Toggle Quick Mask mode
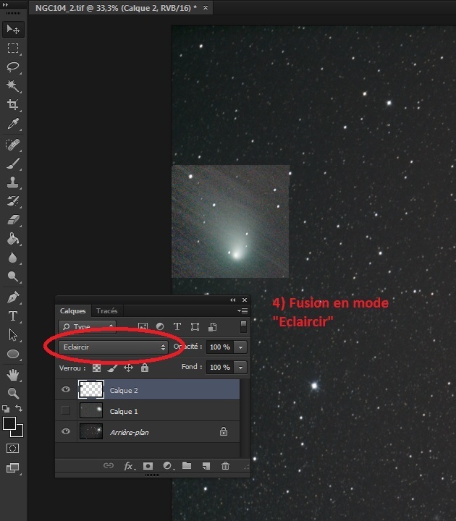This screenshot has height=521, width=456. click(x=12, y=448)
